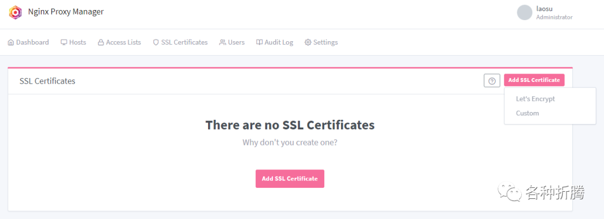Click the home icon beside Dashboard
Image resolution: width=604 pixels, height=219 pixels.
coord(11,42)
